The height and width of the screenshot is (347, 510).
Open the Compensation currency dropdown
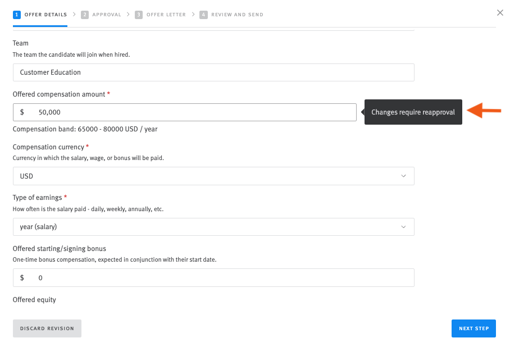tap(213, 176)
